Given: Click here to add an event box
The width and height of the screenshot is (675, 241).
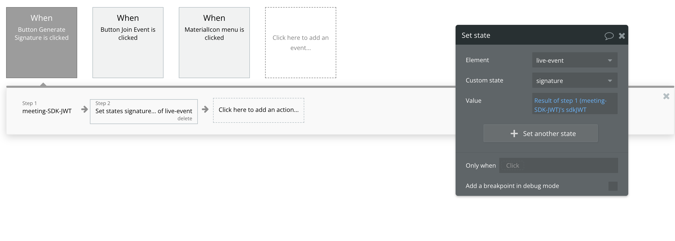Looking at the screenshot, I should coord(301,43).
